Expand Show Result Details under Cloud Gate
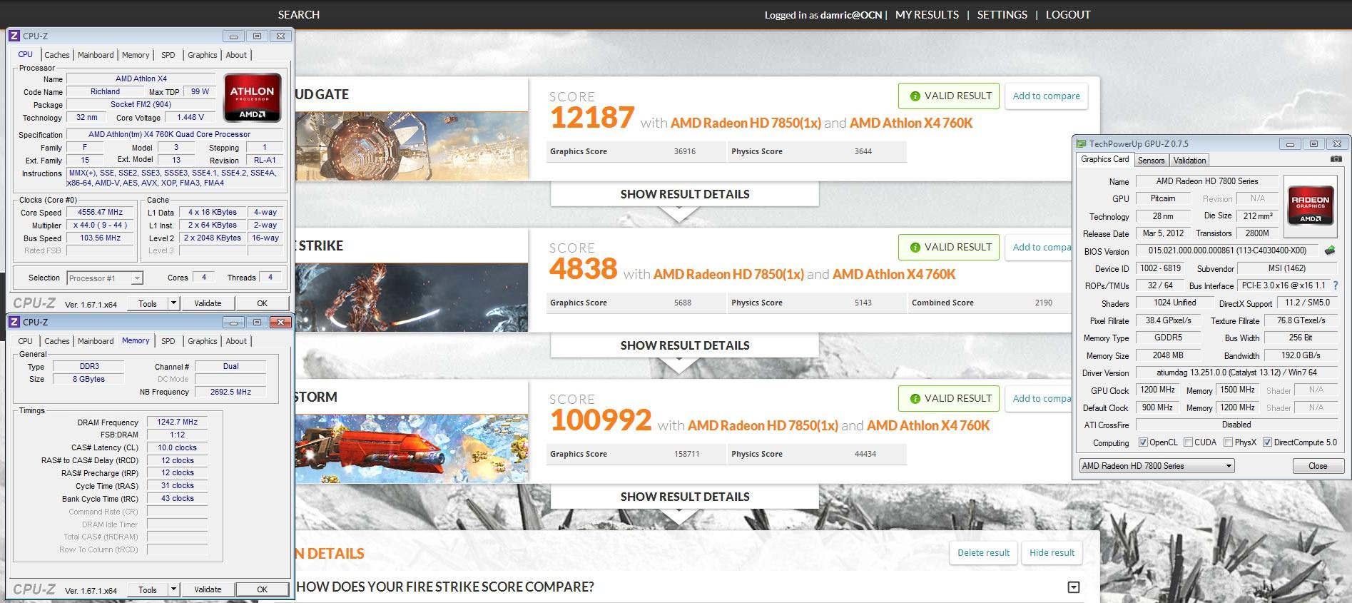 685,194
